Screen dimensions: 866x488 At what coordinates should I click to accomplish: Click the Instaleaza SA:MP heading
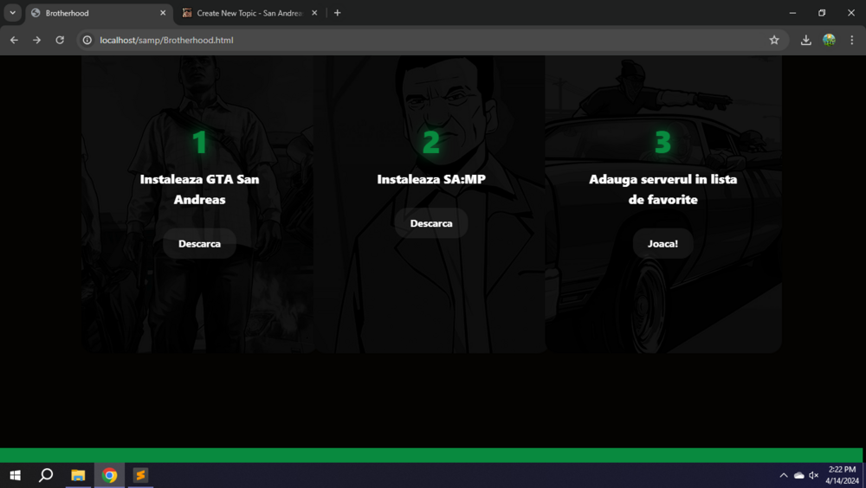431,179
